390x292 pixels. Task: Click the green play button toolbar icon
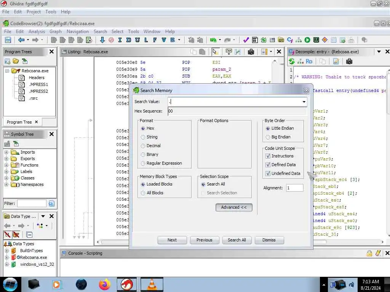point(307,40)
